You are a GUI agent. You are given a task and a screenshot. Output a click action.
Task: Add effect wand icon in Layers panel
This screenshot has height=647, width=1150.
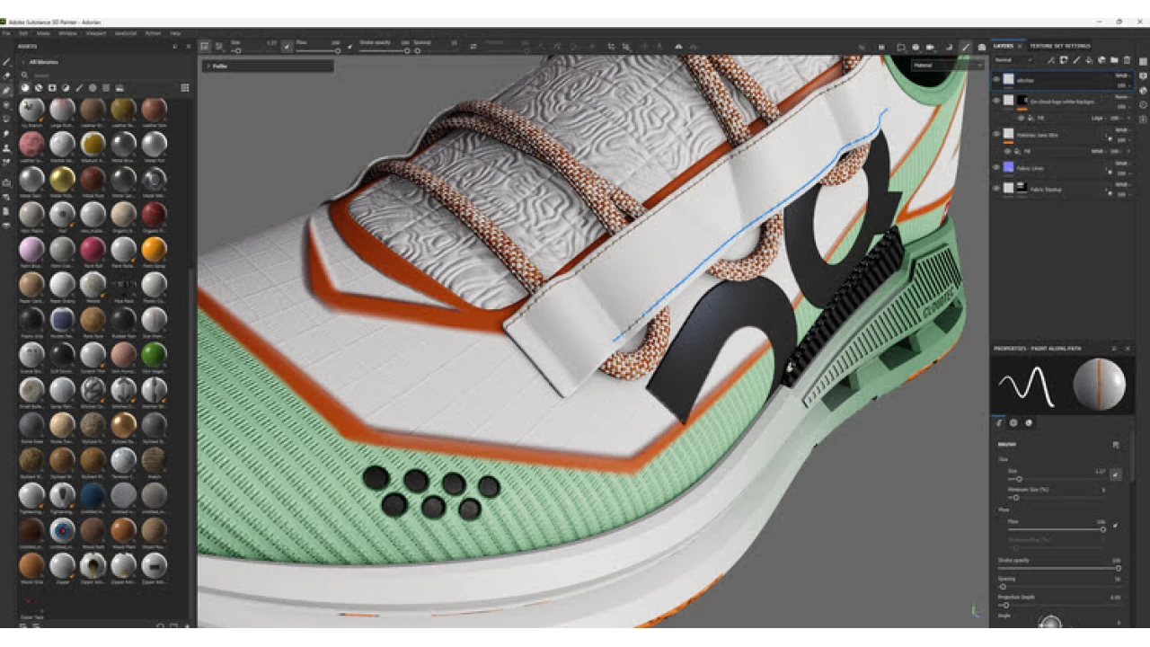point(1051,60)
